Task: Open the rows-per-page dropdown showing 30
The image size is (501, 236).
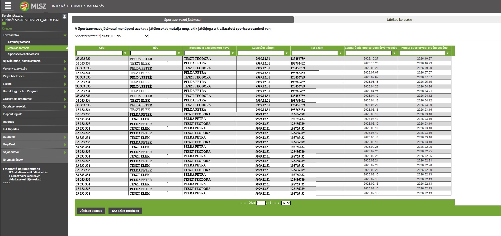Action: pyautogui.click(x=286, y=203)
